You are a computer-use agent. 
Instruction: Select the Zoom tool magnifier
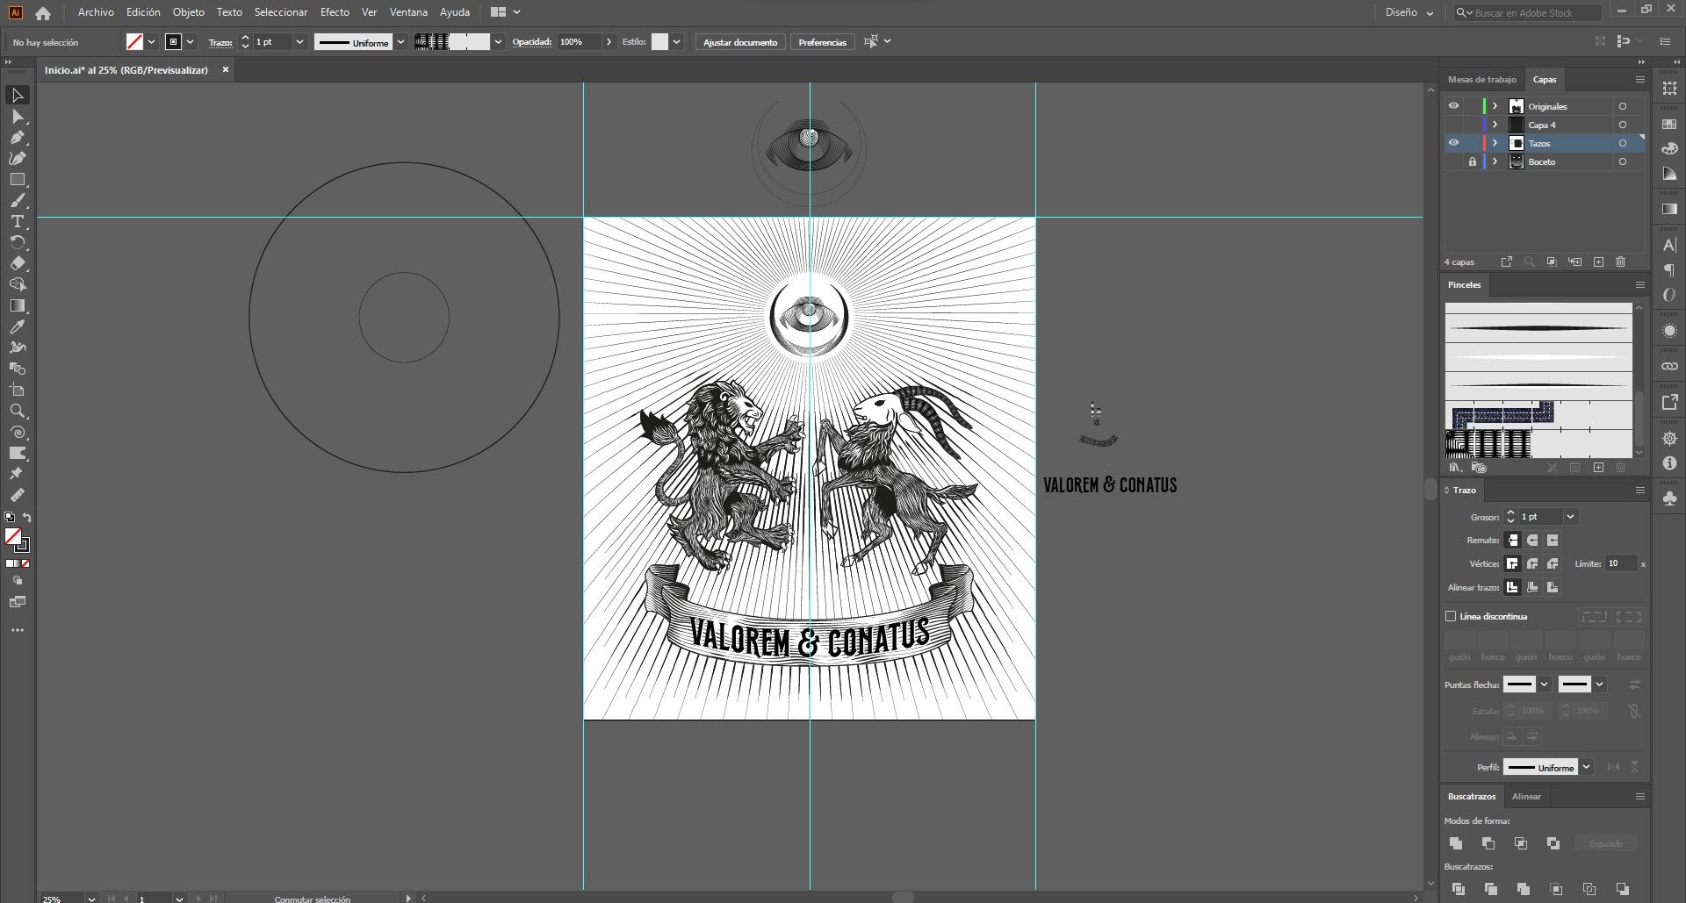[18, 411]
